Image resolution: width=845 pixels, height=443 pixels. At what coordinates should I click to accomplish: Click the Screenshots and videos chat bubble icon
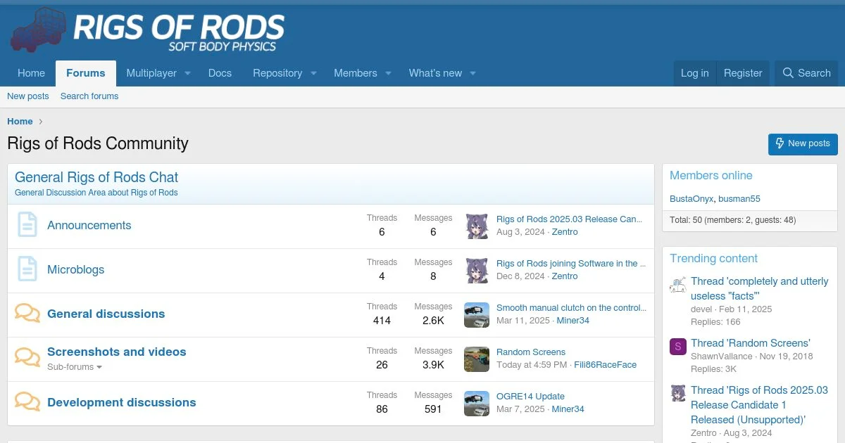click(x=27, y=358)
